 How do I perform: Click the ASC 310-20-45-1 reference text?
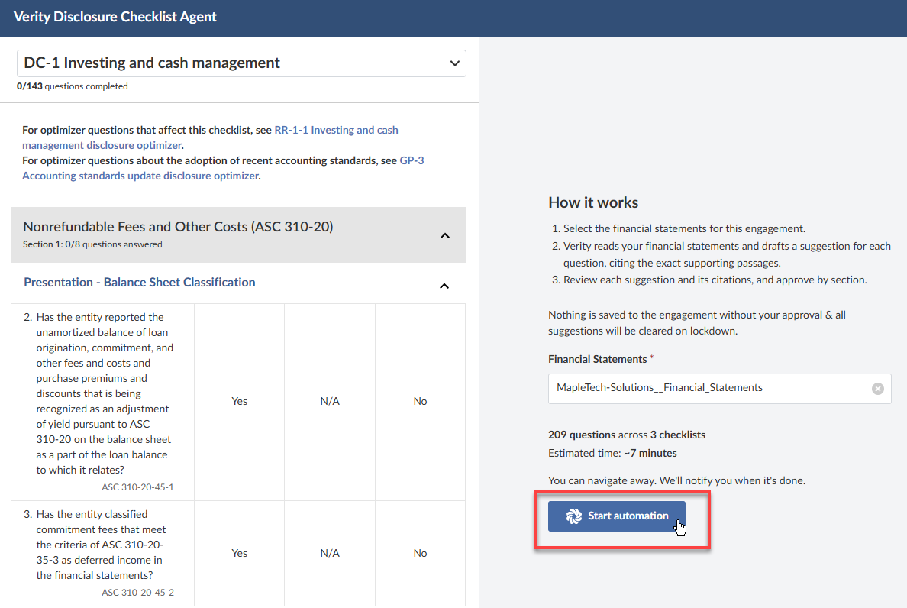(137, 487)
